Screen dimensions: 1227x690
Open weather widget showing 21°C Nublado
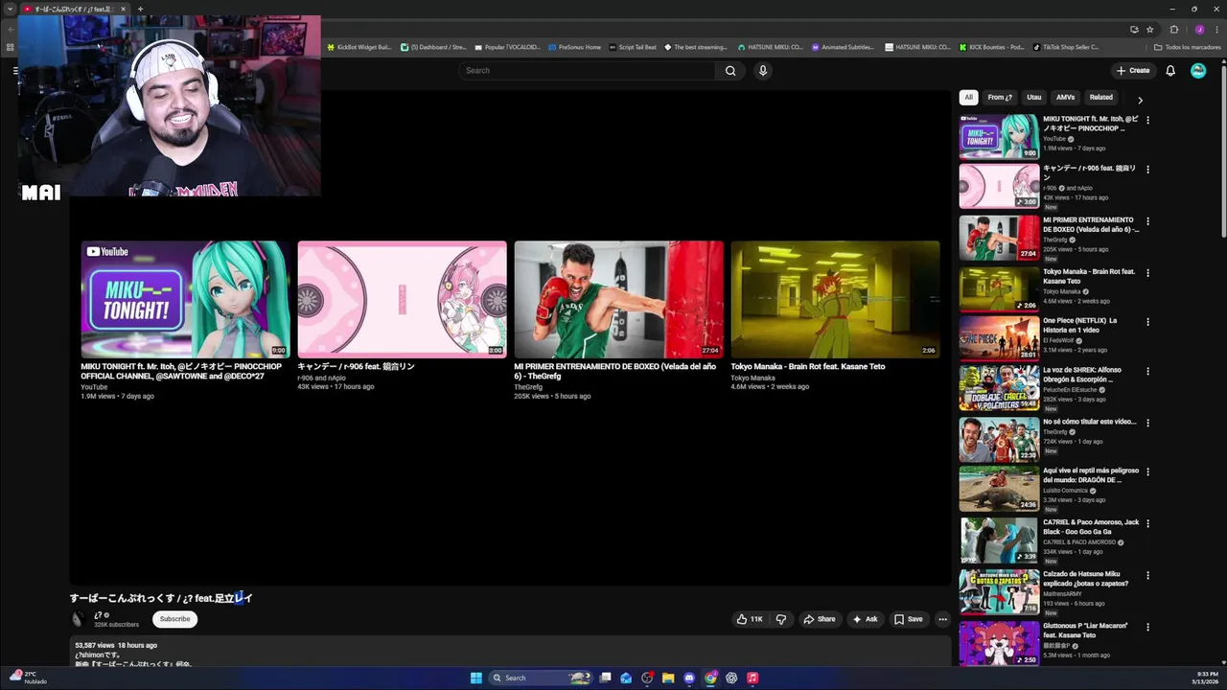[x=29, y=678]
